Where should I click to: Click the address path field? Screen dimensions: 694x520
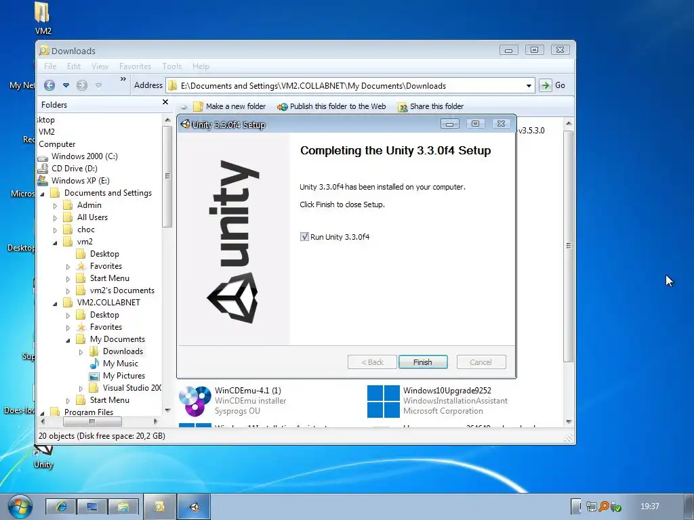pos(350,86)
